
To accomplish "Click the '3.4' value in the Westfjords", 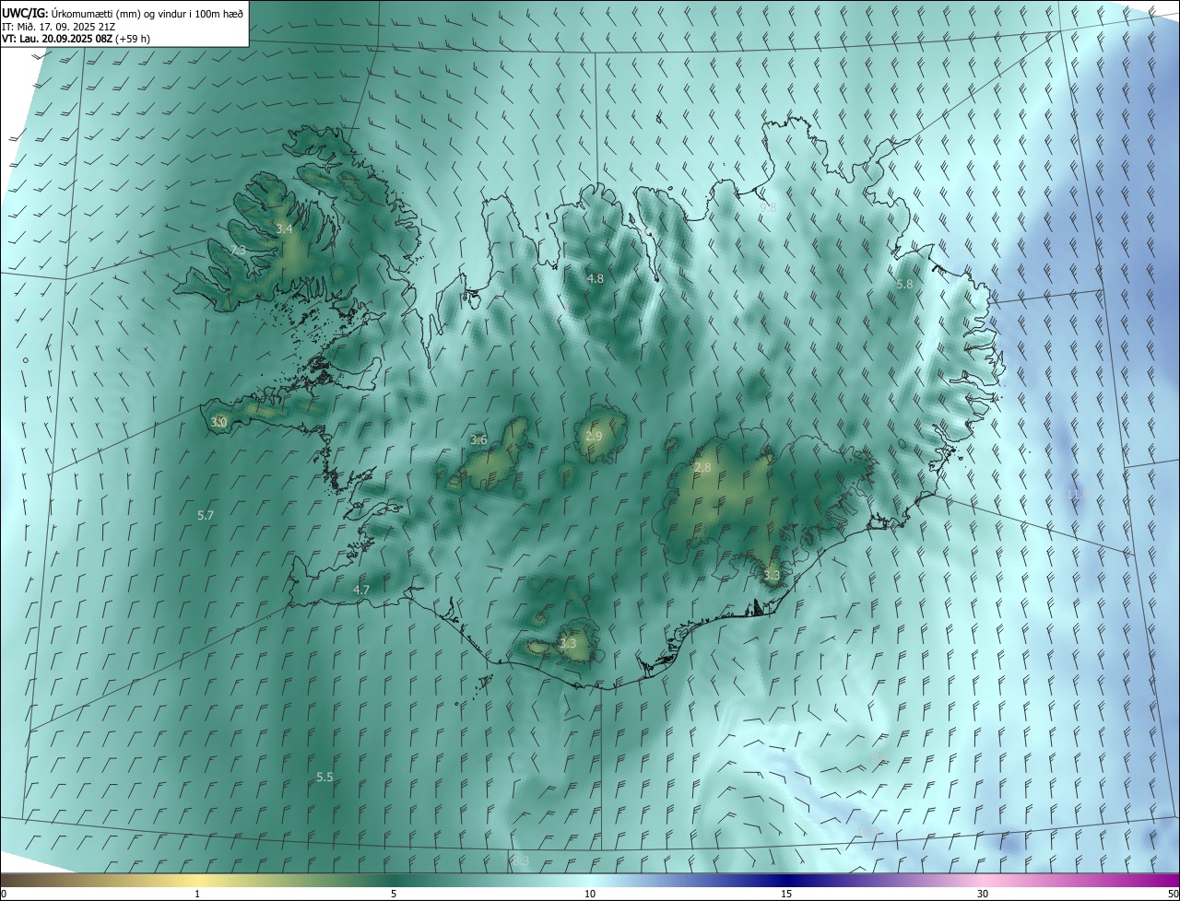I will click(x=284, y=228).
